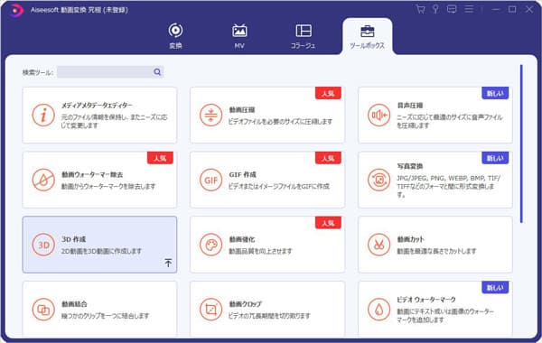Open the feedback message icon
The image size is (542, 343).
tap(452, 9)
